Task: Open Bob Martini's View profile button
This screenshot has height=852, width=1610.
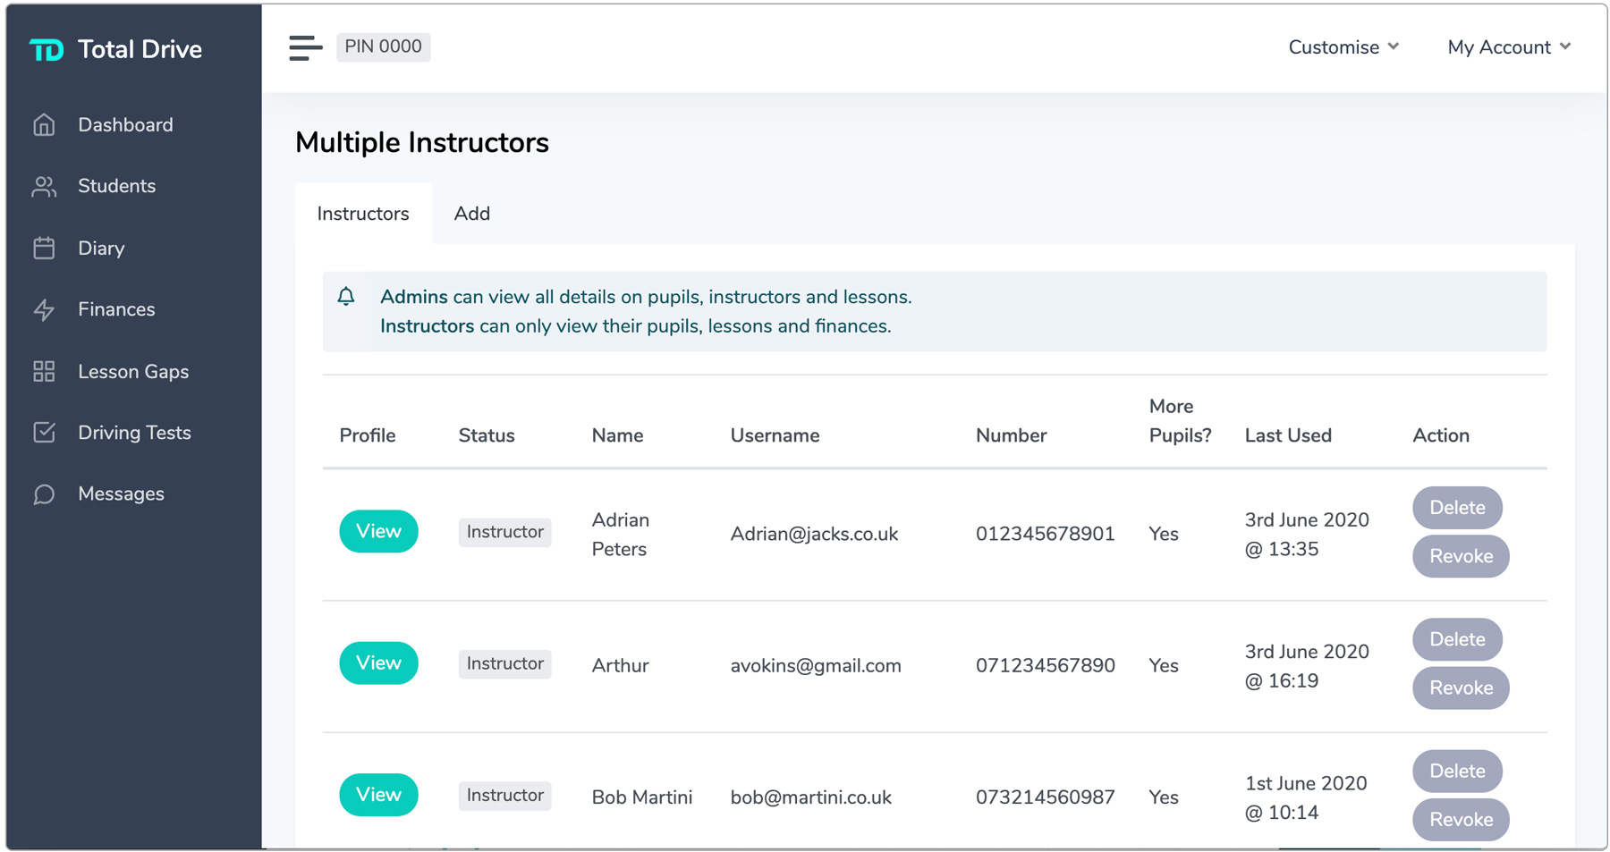Action: [x=378, y=794]
